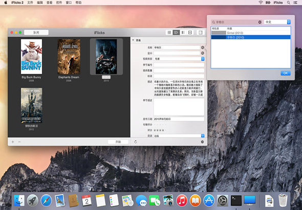The height and width of the screenshot is (210, 302).
Task: Open Spotlight search in menu bar
Action: [x=288, y=3]
